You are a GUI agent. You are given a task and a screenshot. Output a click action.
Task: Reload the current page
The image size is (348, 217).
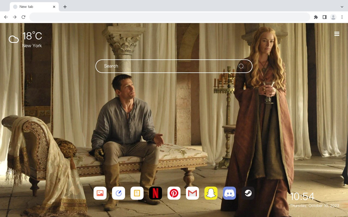(23, 17)
